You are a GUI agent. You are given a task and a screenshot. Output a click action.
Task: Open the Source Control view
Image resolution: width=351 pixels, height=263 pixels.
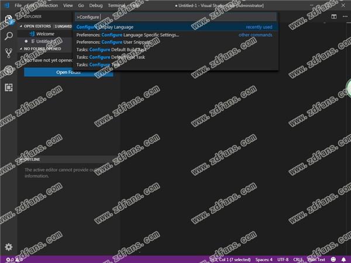[x=9, y=53]
